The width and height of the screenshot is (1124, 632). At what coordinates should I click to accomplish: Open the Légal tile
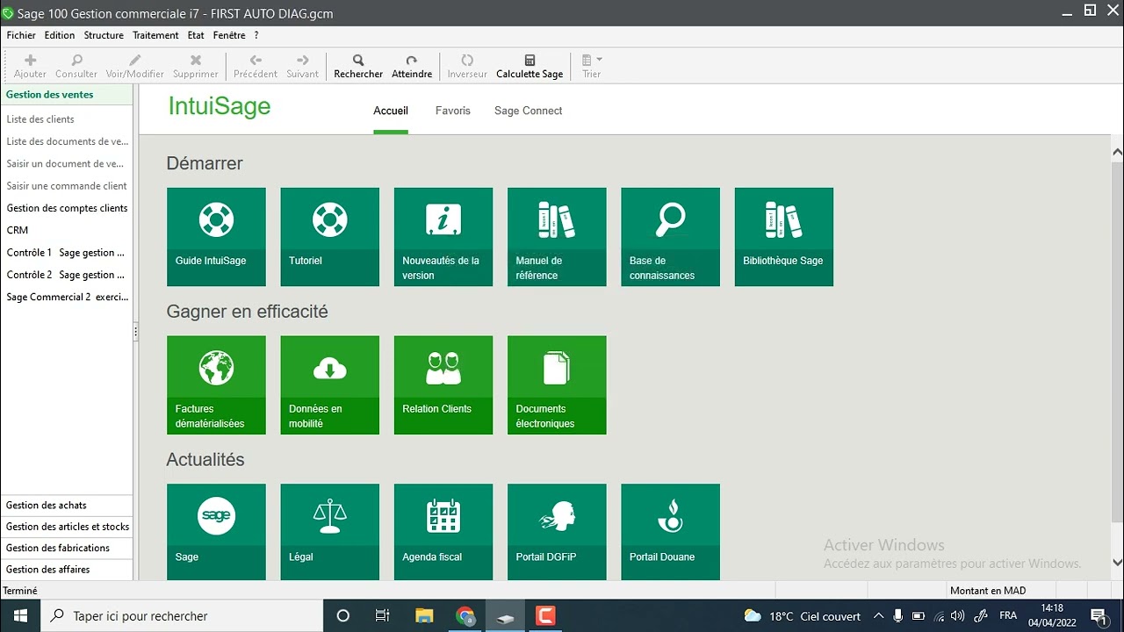tap(330, 532)
